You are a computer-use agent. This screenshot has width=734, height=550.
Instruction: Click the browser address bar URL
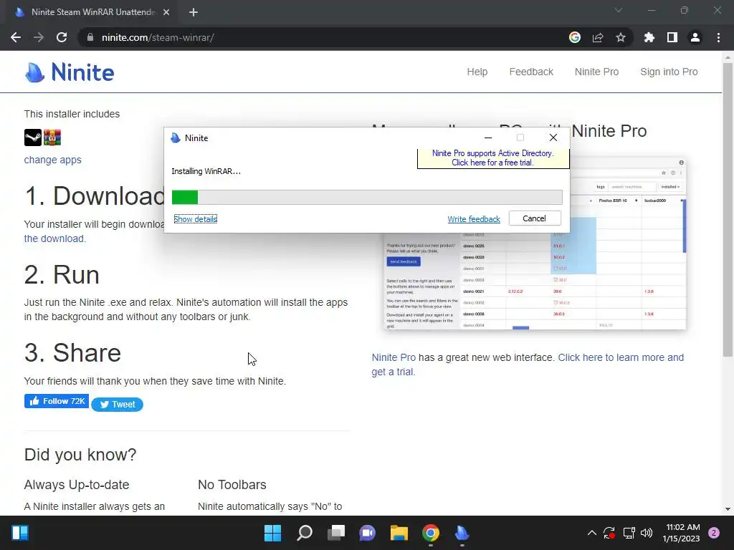[158, 37]
